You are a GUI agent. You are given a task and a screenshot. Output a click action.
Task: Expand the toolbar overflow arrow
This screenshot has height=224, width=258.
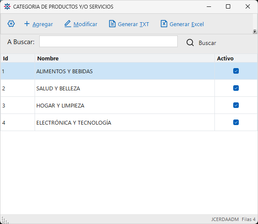255,31
